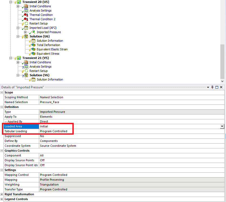Collapse the Solution (U6) node

click(x=18, y=37)
